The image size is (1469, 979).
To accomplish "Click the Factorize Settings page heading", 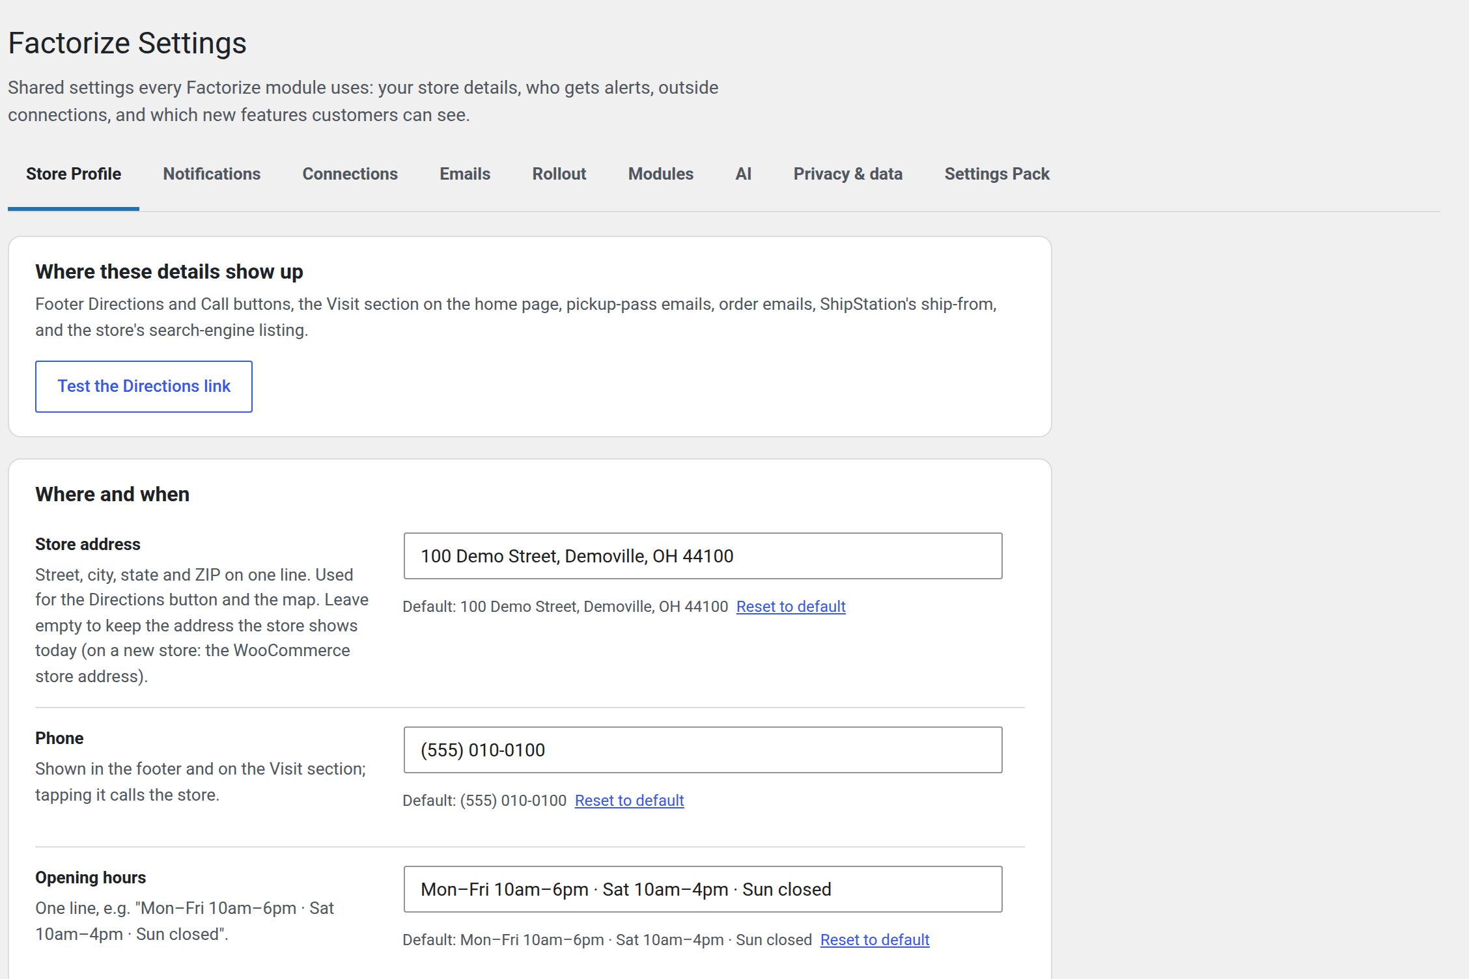I will (x=127, y=44).
